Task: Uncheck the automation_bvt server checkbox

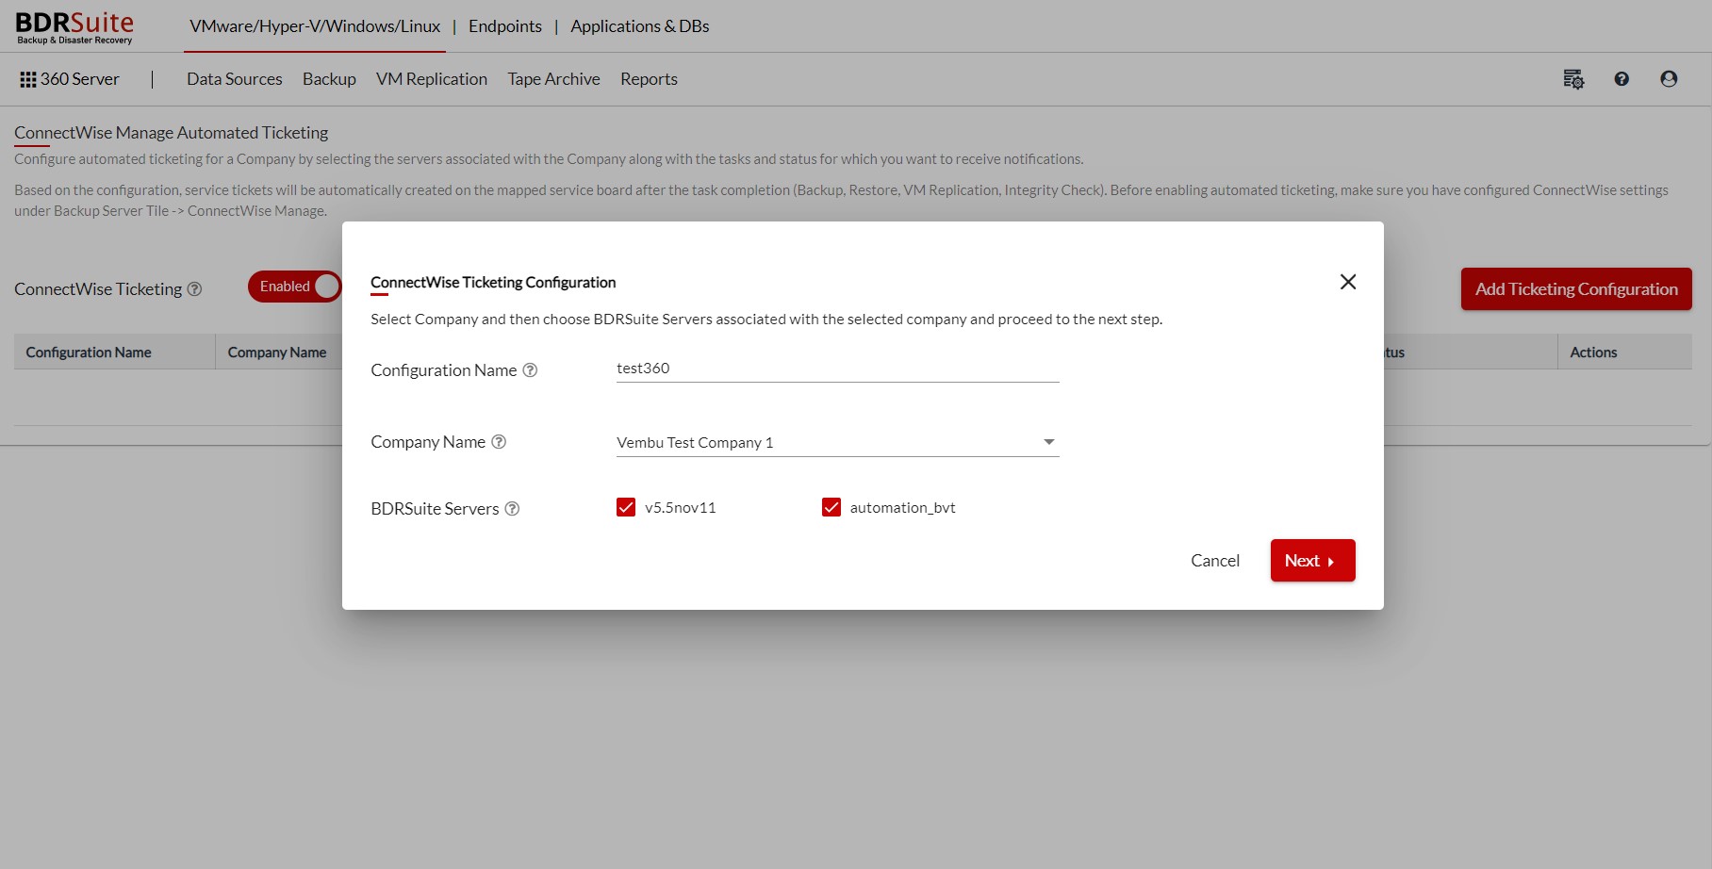Action: pos(831,507)
